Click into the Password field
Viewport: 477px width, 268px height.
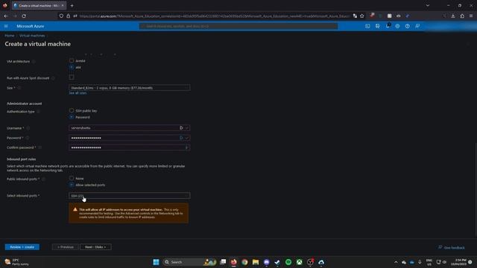[130, 138]
